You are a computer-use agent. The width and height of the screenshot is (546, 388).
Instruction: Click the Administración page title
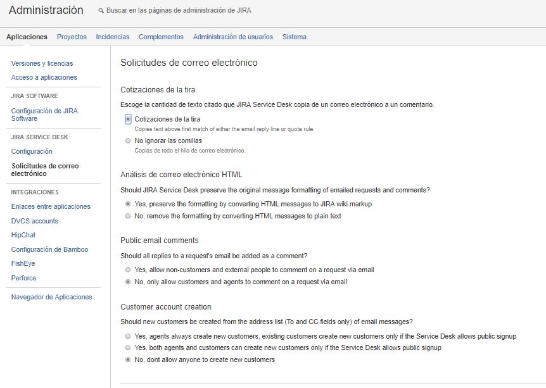pos(46,10)
